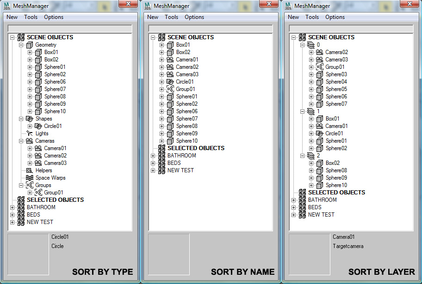Click the Lights category icon
This screenshot has height=284, width=422.
(x=30, y=133)
